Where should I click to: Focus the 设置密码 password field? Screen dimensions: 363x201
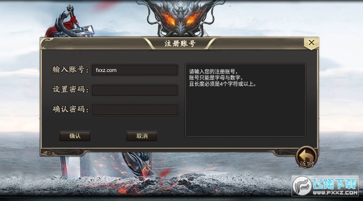135,90
